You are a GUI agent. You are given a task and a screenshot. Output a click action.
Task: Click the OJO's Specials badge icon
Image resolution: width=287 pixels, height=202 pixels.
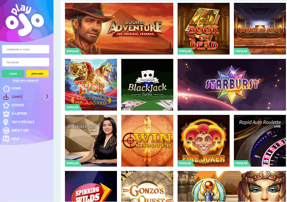(x=6, y=122)
